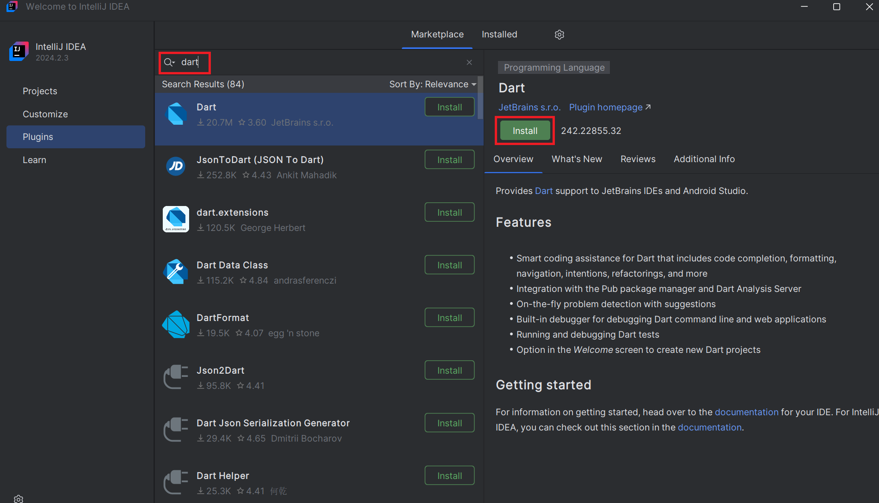
Task: Clear the plugin search text
Action: (x=469, y=62)
